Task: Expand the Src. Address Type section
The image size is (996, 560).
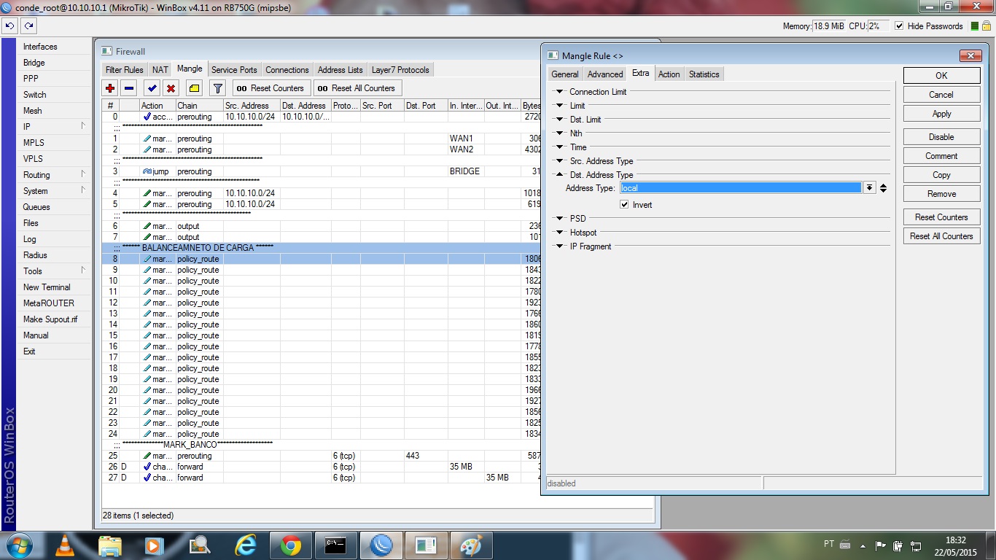Action: click(x=560, y=161)
